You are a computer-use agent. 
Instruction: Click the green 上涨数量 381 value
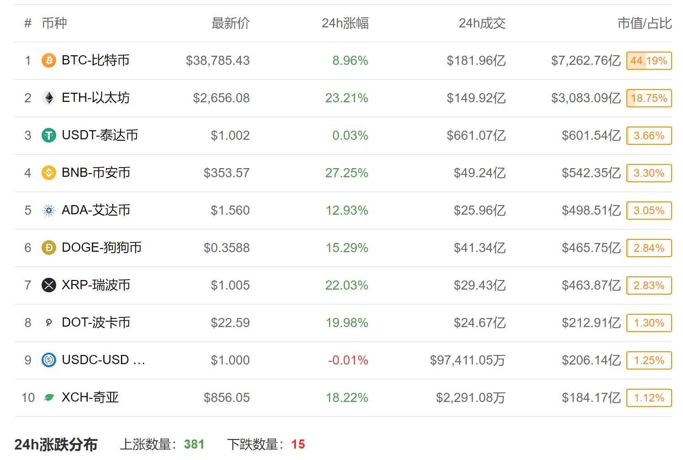coord(194,444)
